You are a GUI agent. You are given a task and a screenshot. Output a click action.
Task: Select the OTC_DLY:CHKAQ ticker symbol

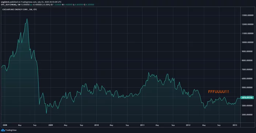pyautogui.click(x=8, y=5)
